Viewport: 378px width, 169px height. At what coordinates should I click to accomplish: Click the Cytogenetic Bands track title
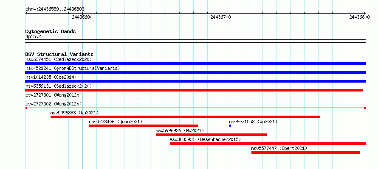51,31
